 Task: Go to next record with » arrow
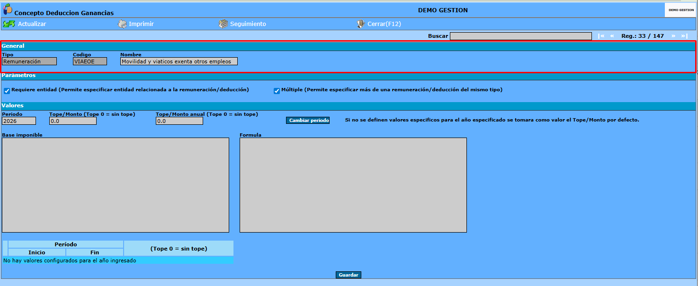tap(673, 36)
